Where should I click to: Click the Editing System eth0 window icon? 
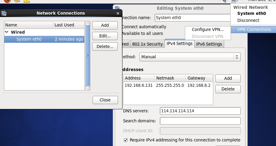click(x=117, y=8)
